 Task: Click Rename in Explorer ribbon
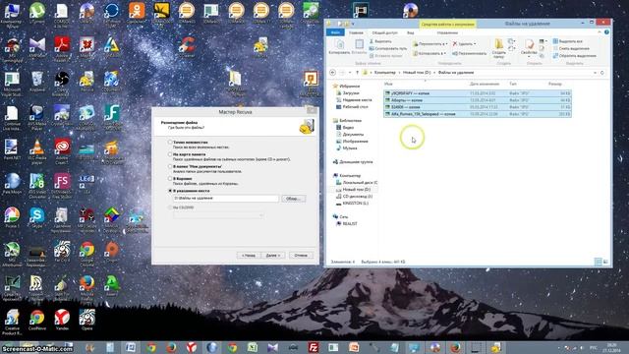click(x=470, y=53)
